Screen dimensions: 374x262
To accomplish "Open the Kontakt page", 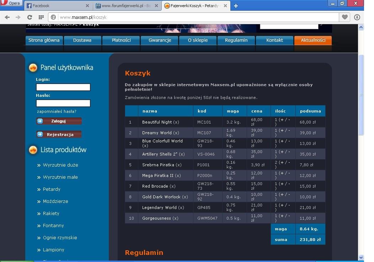I will [274, 40].
